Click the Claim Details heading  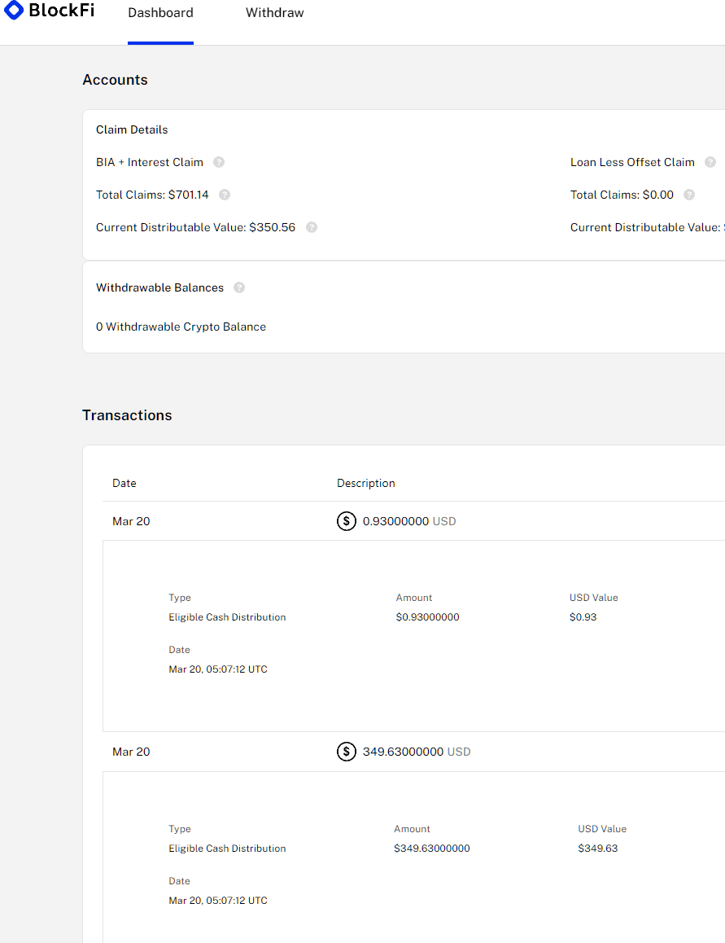point(132,129)
